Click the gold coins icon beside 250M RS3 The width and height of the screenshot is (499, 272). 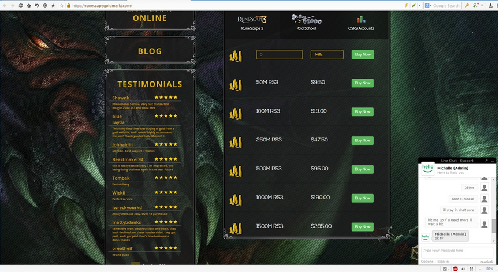(236, 143)
